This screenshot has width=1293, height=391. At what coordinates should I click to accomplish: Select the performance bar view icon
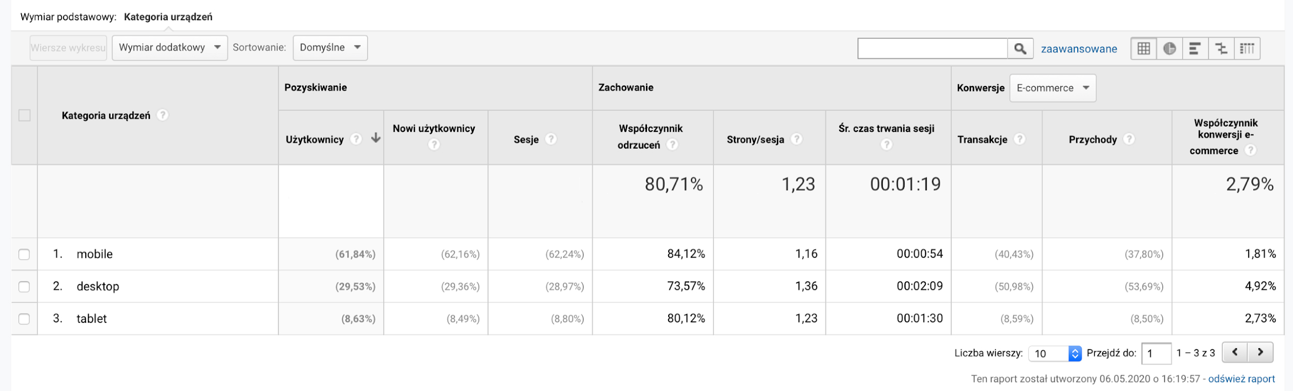coord(1195,49)
